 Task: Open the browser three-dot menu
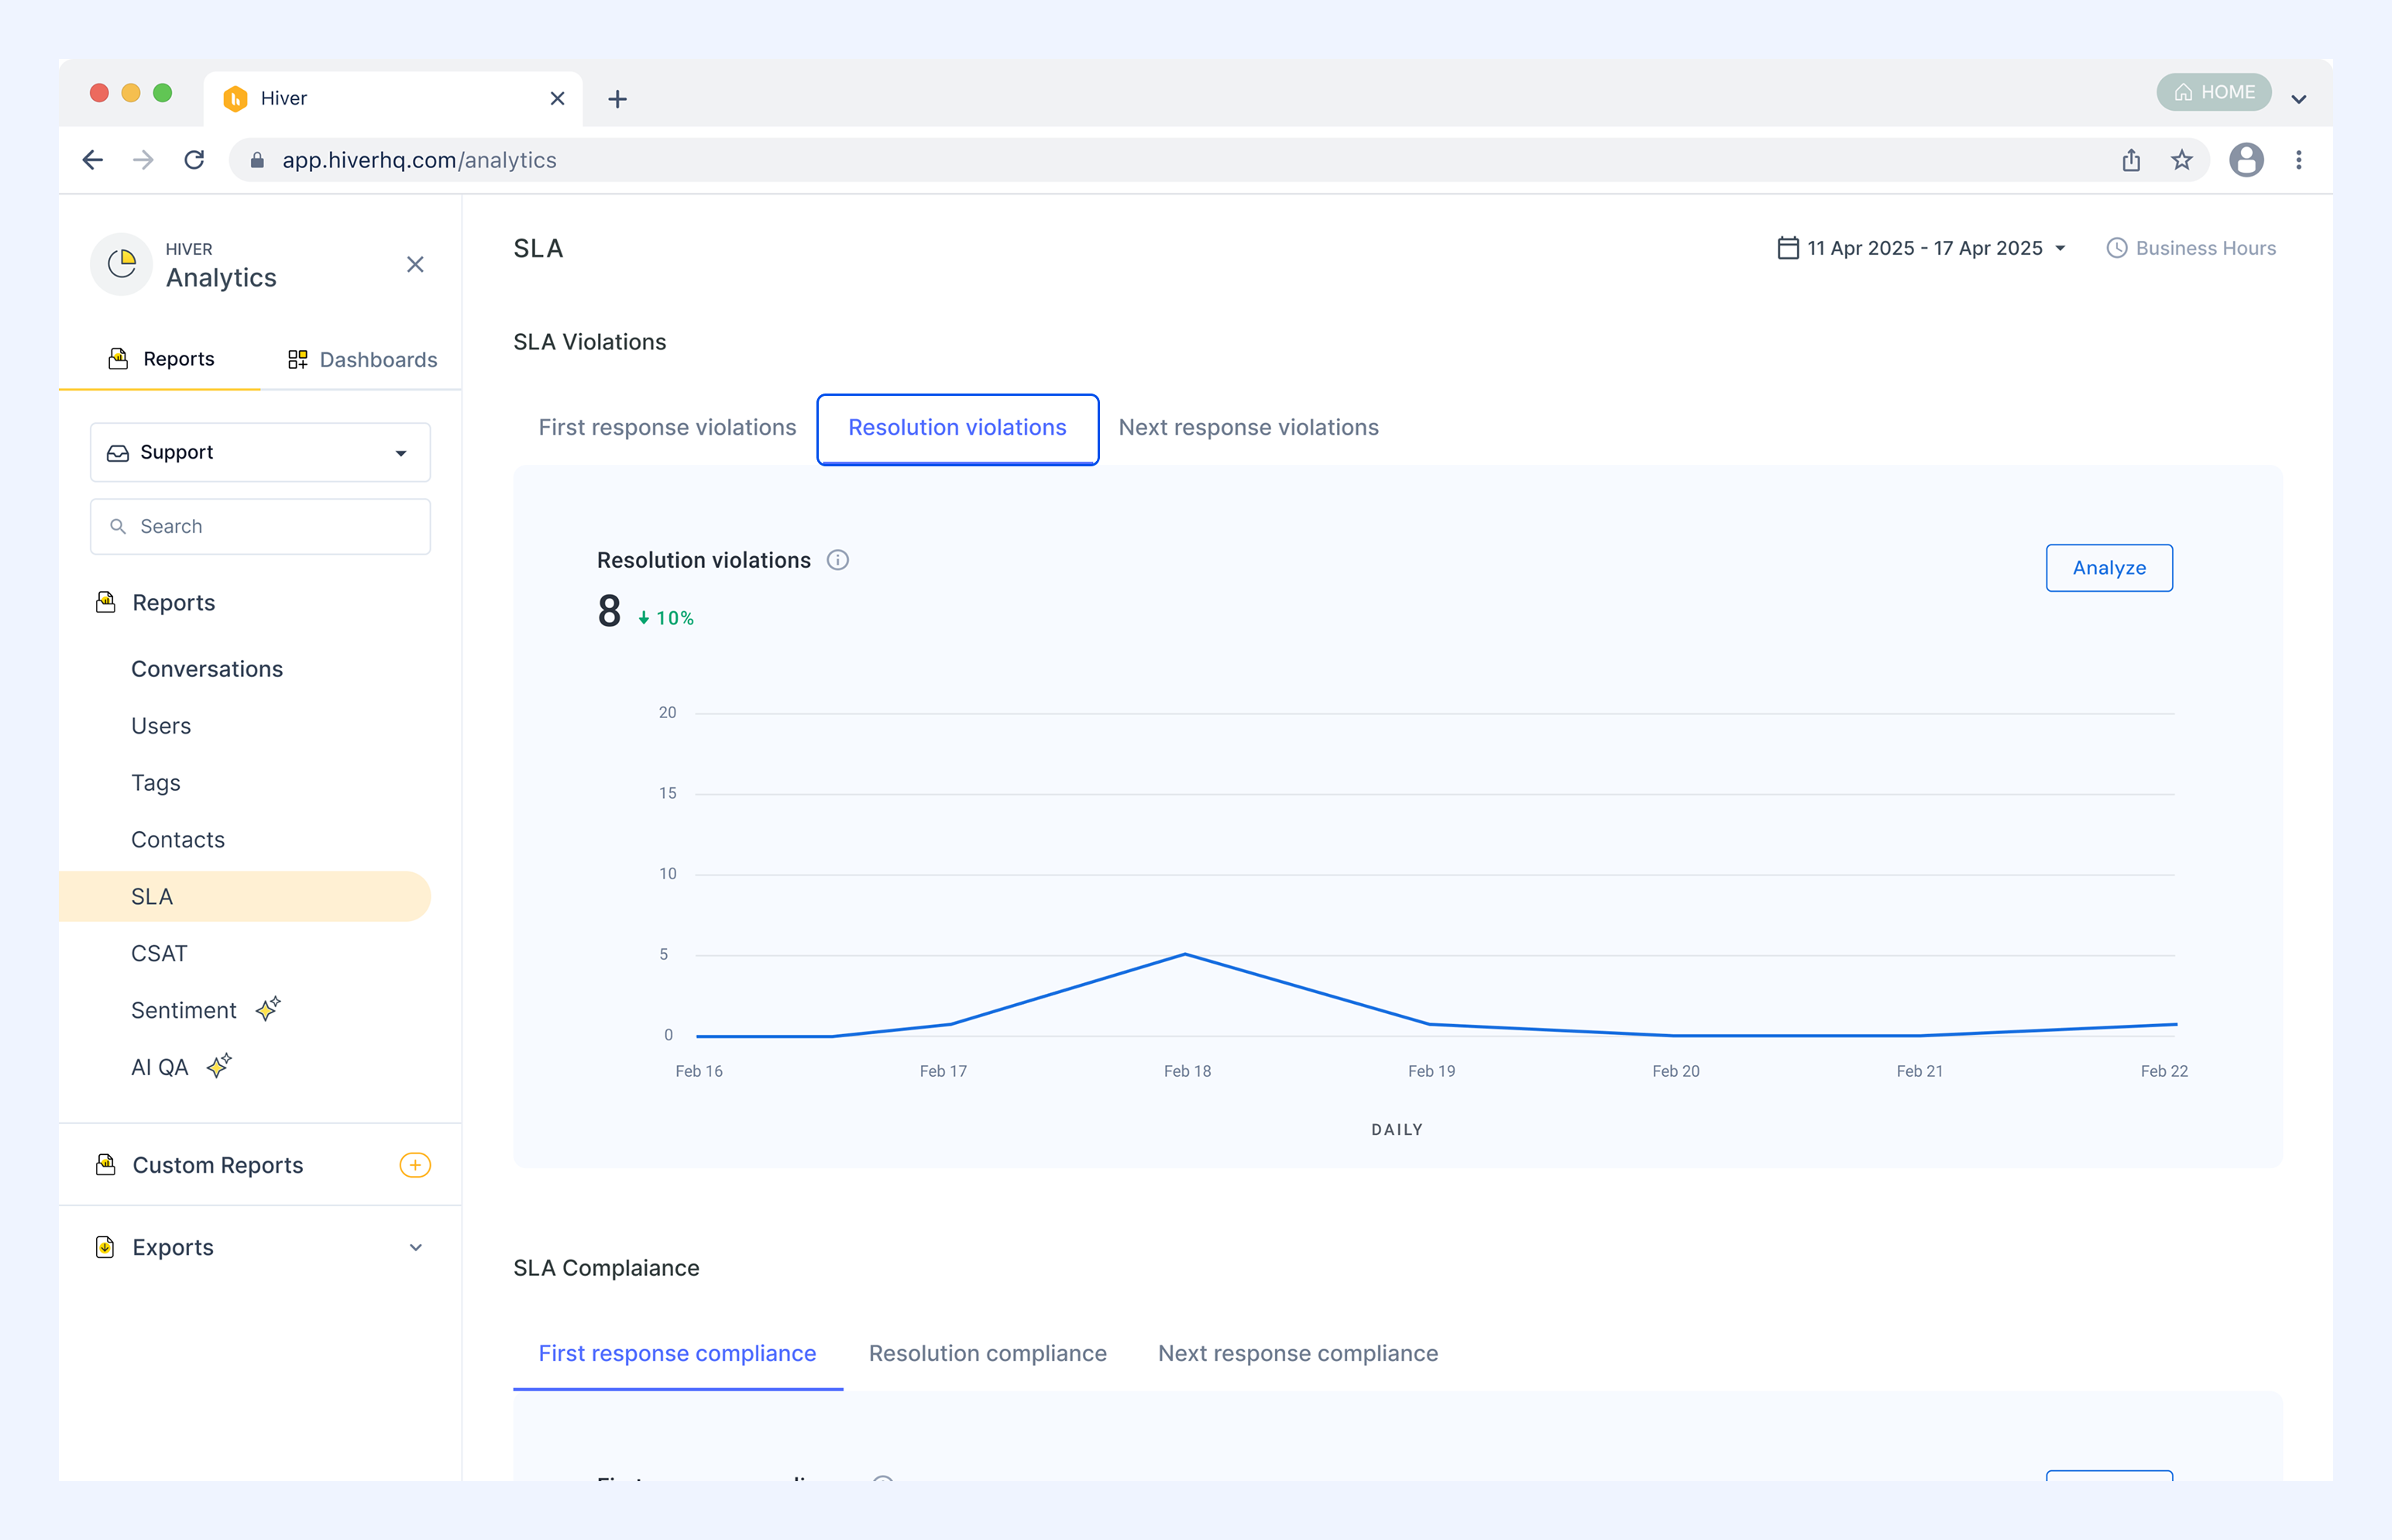tap(2299, 160)
